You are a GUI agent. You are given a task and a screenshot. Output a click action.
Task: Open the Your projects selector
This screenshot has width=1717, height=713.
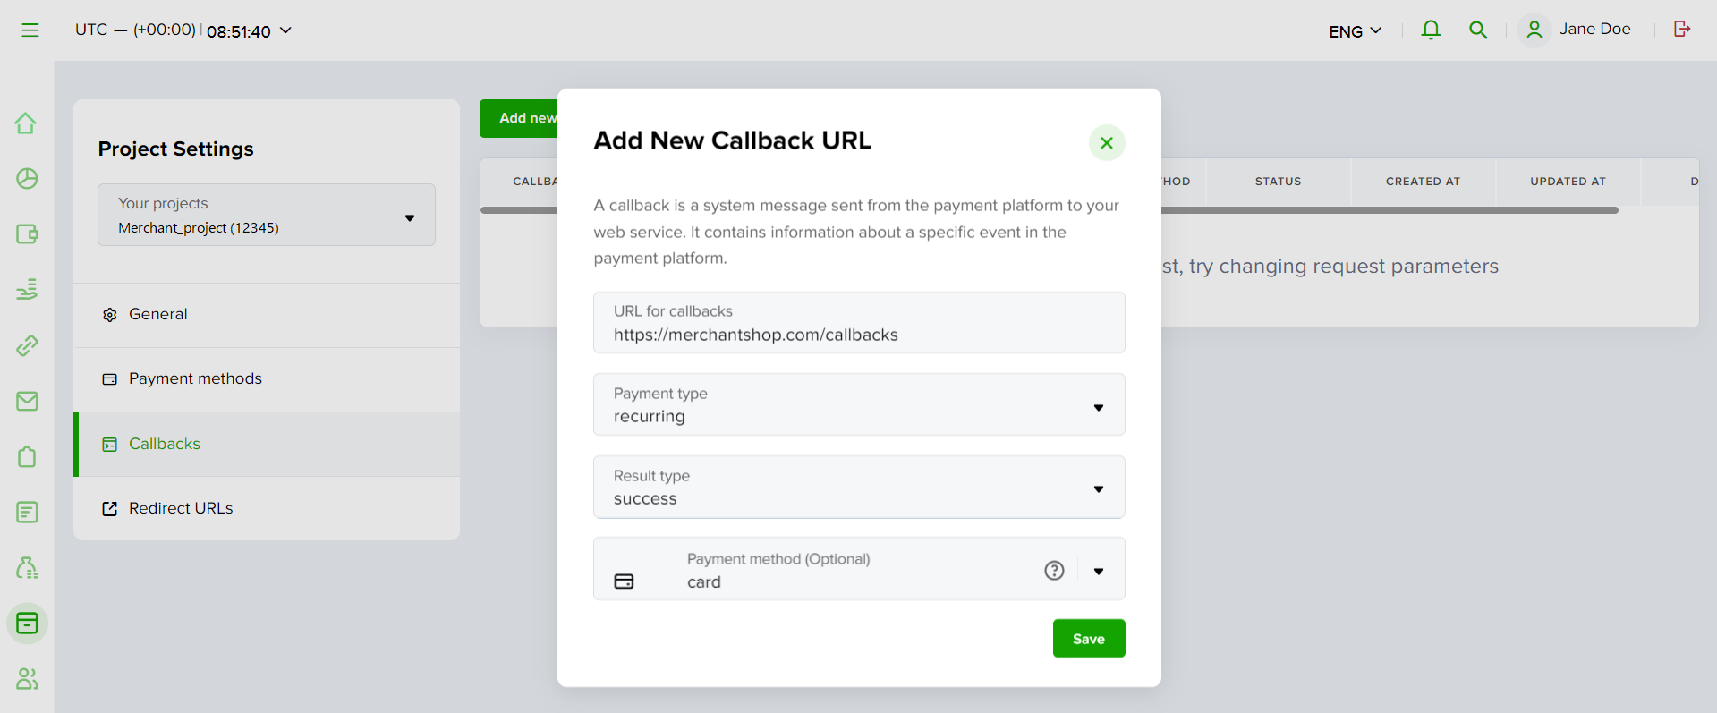267,215
